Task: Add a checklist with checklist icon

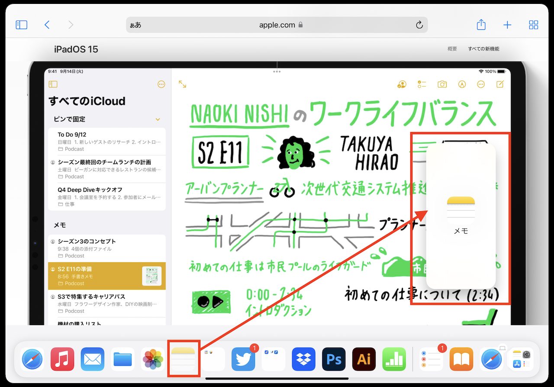Action: (422, 84)
